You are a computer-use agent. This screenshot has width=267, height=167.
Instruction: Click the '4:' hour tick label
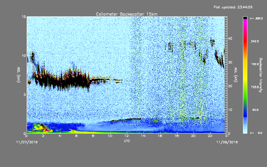click(x=60, y=136)
